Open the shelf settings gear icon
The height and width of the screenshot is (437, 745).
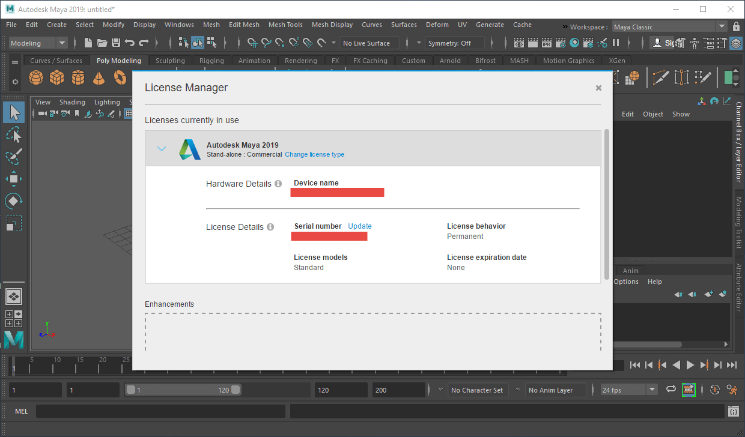pyautogui.click(x=15, y=81)
